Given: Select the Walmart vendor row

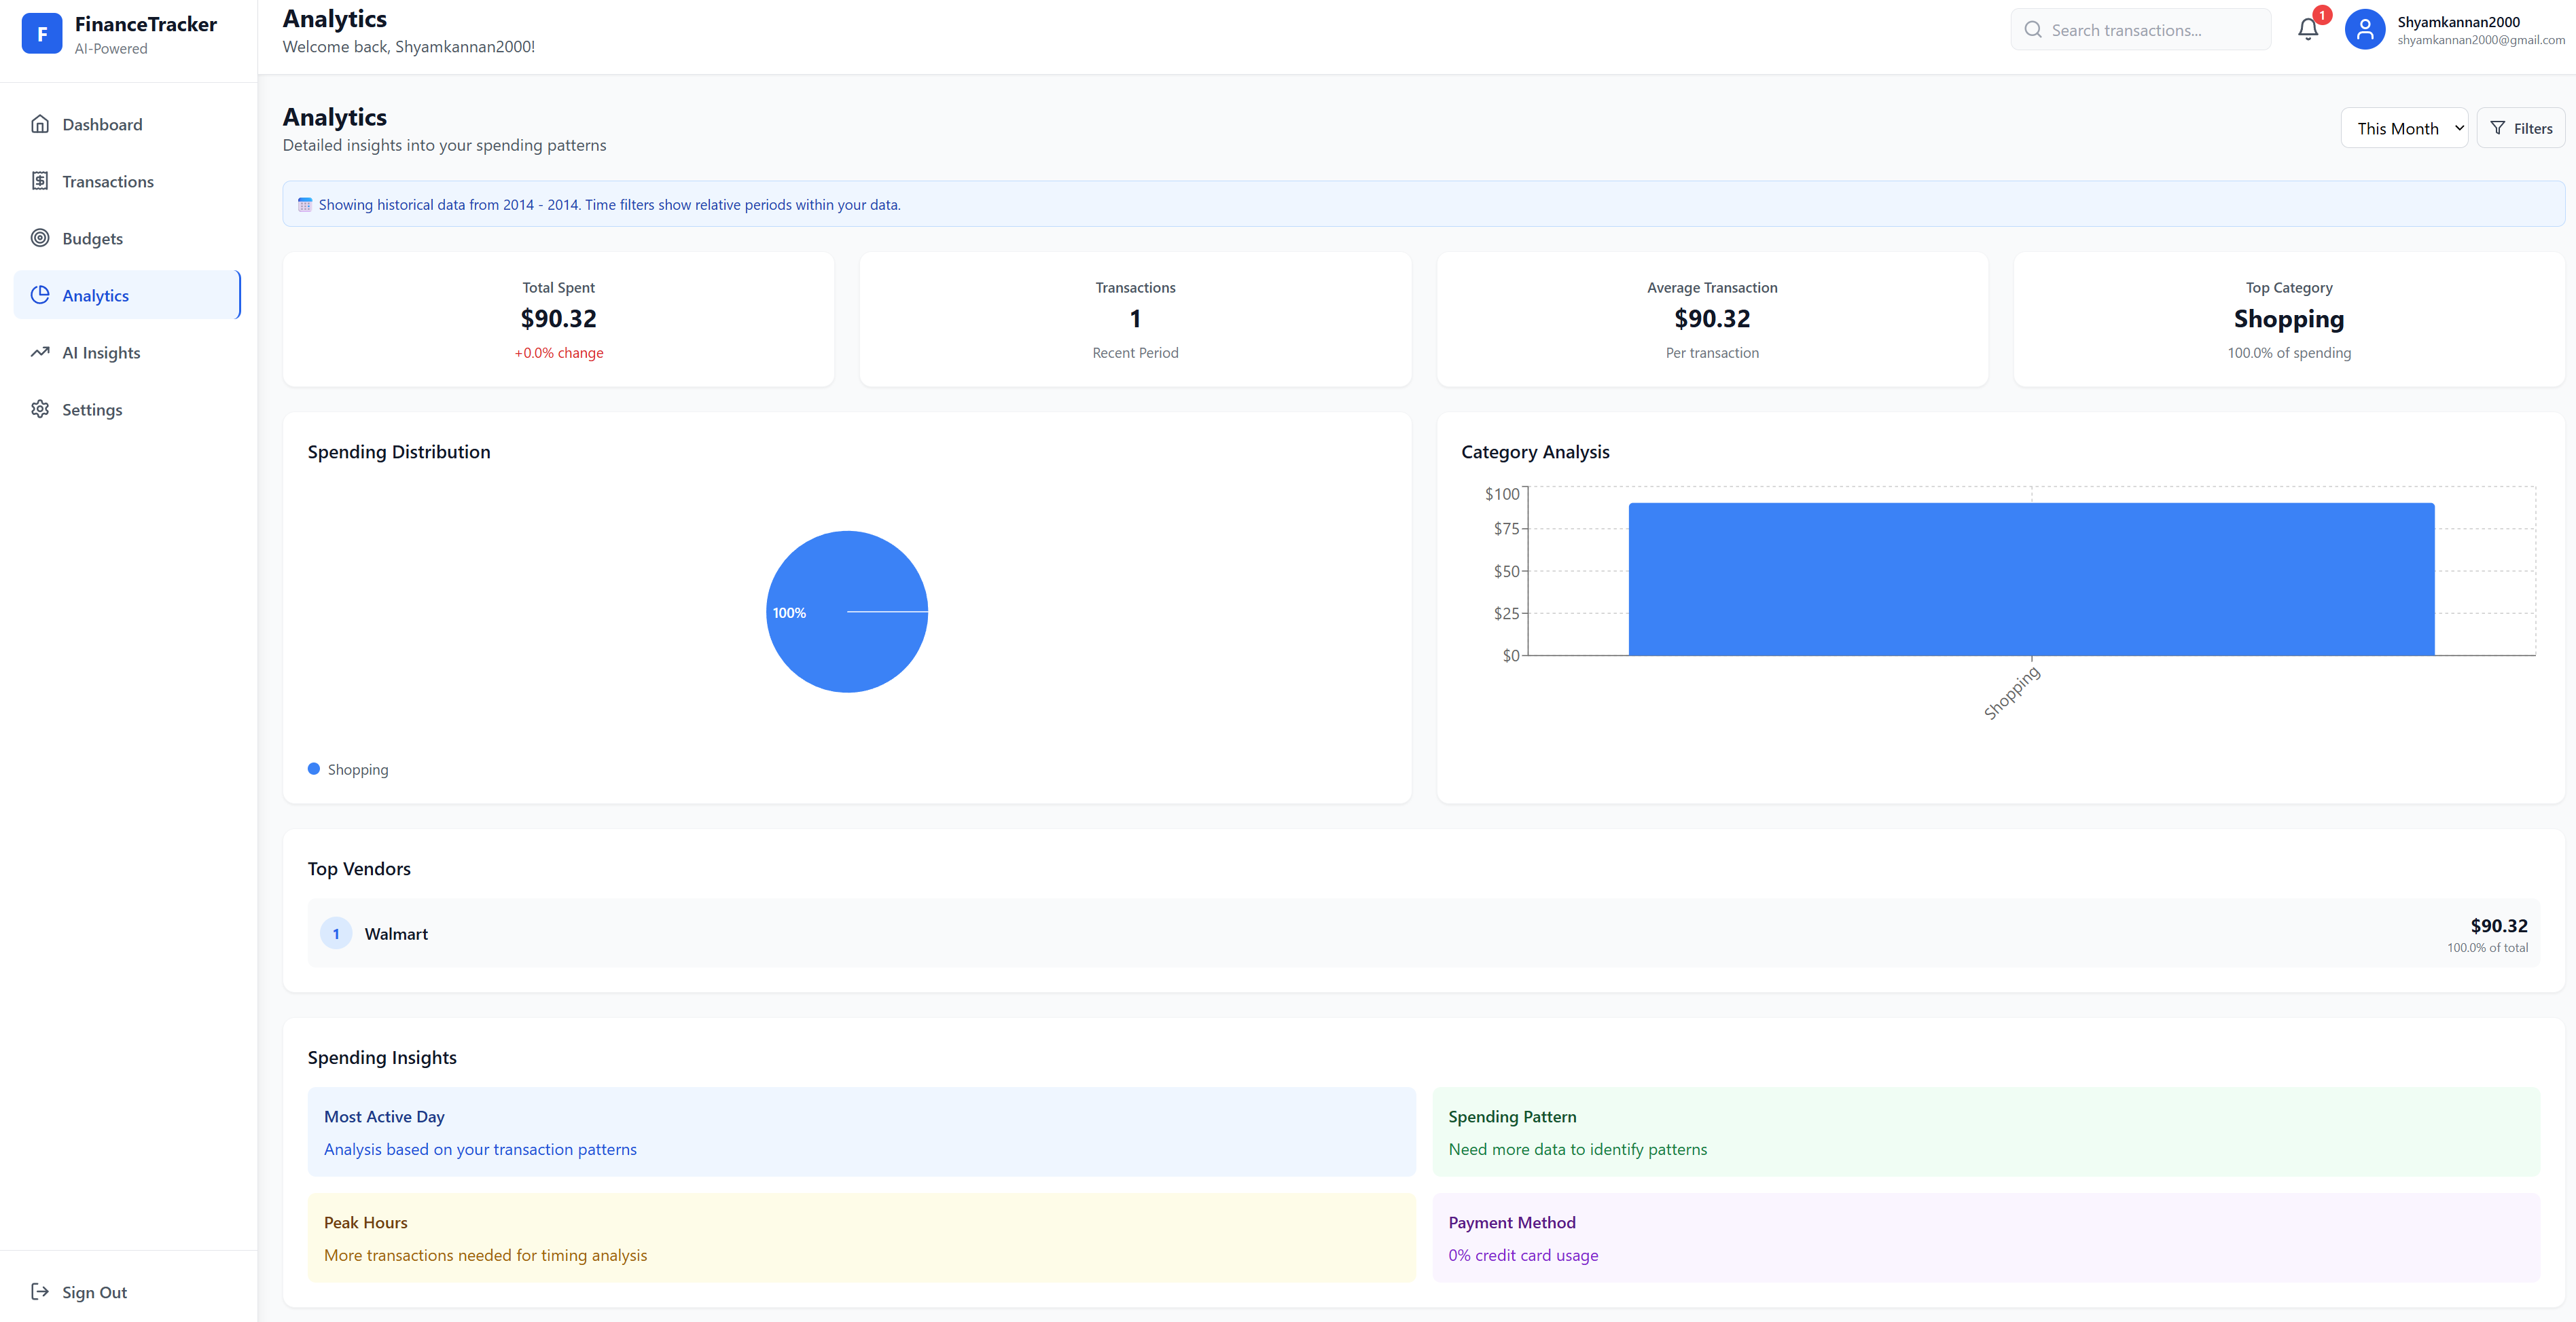Looking at the screenshot, I should [x=1422, y=934].
